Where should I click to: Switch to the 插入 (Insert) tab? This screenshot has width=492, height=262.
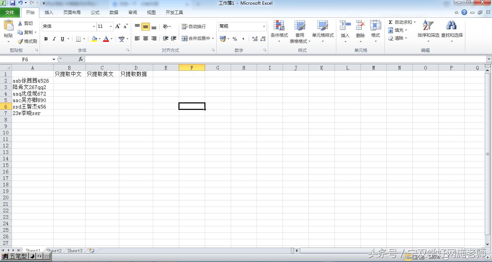(49, 13)
